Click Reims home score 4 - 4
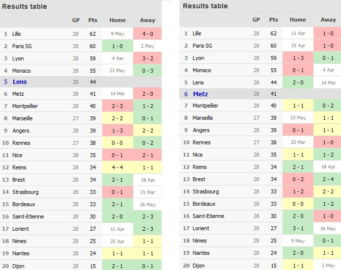 tap(117, 167)
